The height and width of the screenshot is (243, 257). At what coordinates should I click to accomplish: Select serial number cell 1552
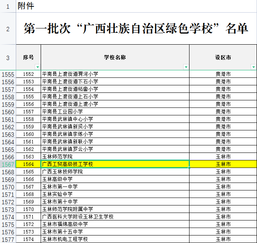coord(28,74)
